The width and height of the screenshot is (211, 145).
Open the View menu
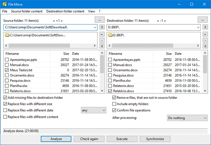92,11
